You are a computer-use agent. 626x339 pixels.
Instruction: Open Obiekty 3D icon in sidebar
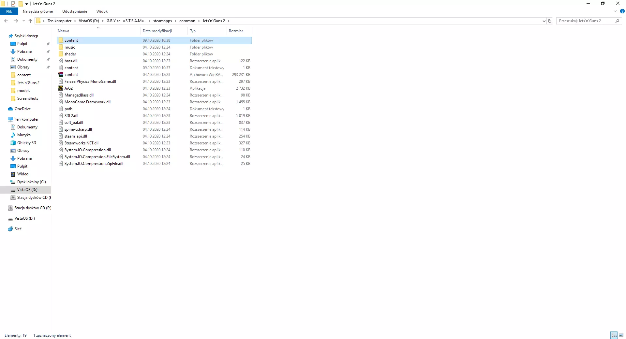[13, 143]
